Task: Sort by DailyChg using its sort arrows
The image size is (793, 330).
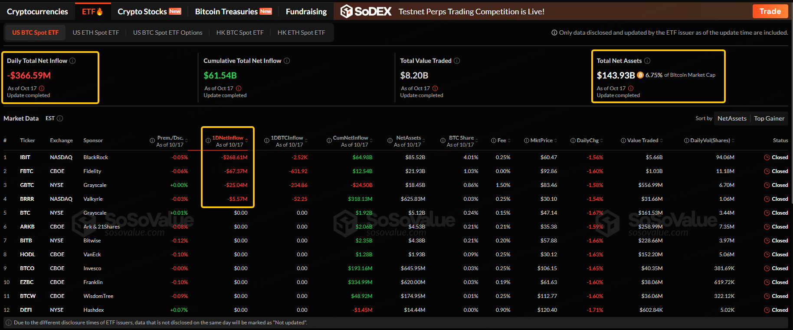Action: coord(602,140)
